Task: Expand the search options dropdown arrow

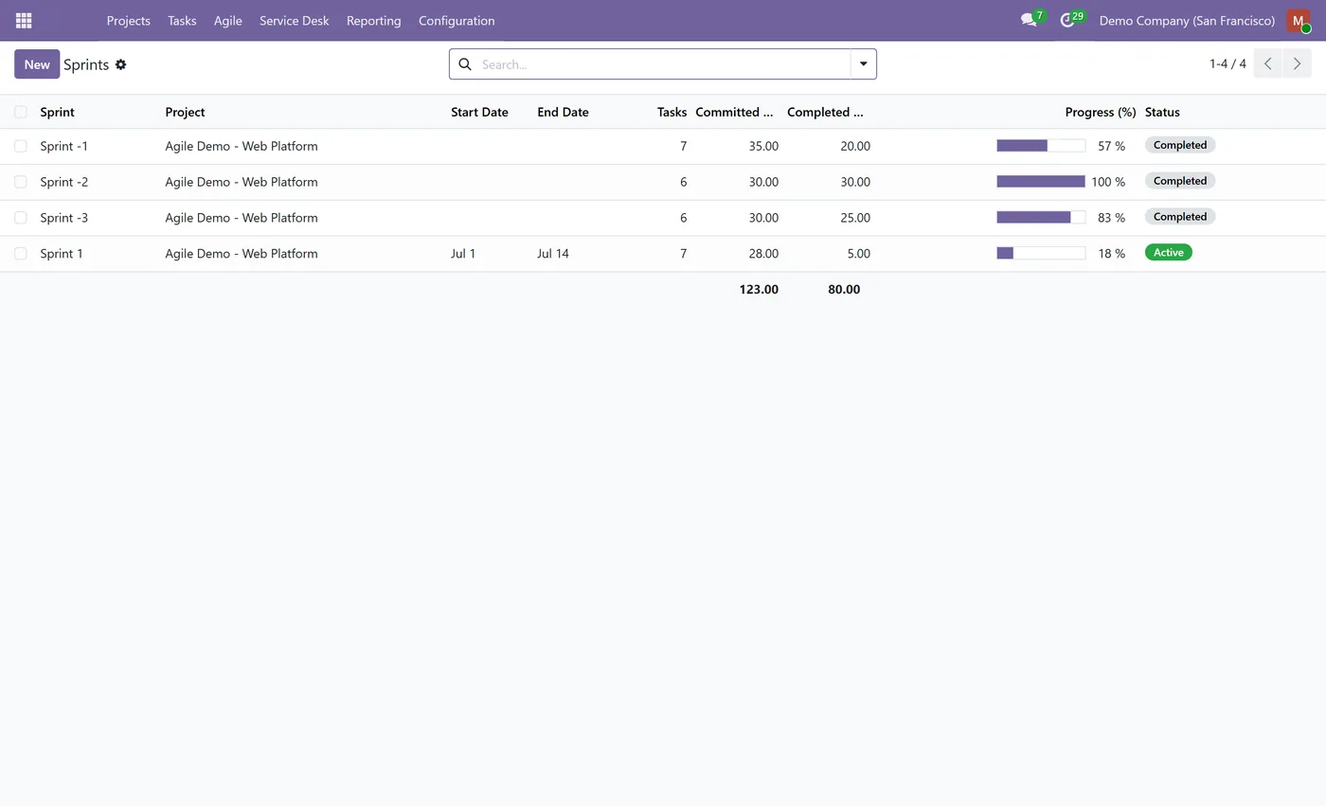Action: click(x=863, y=64)
